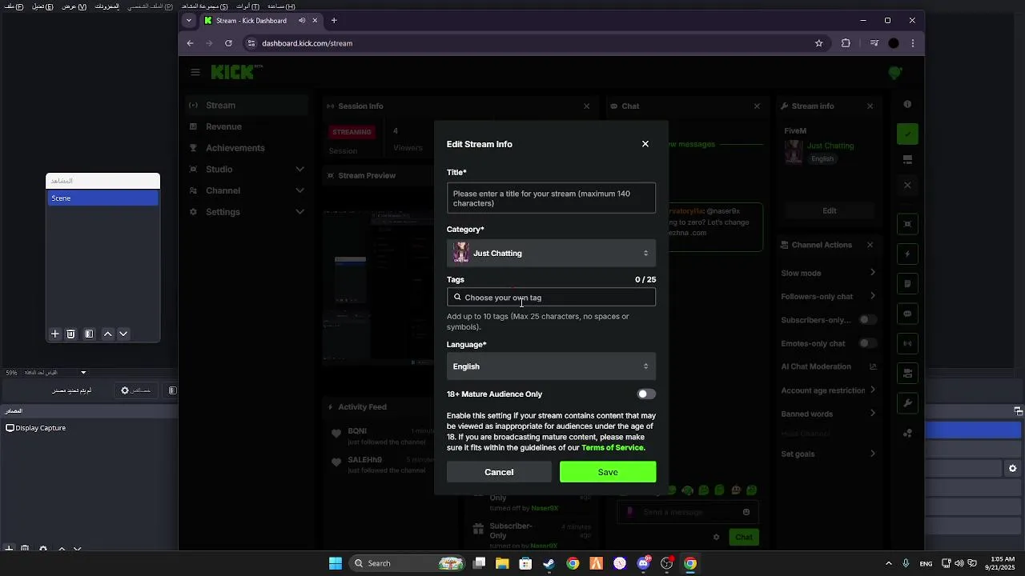Close the Channel Actions panel
The width and height of the screenshot is (1025, 576).
click(870, 245)
